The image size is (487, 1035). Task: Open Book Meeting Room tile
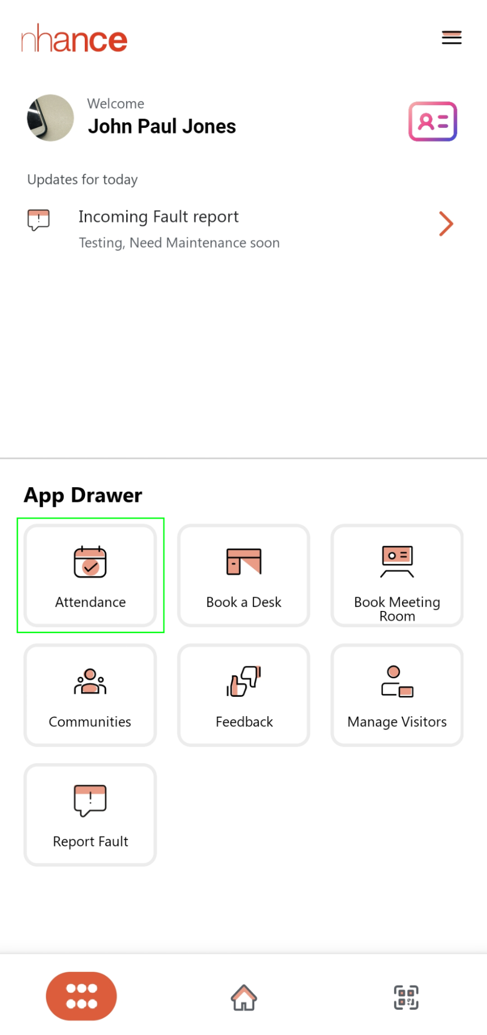tap(397, 575)
